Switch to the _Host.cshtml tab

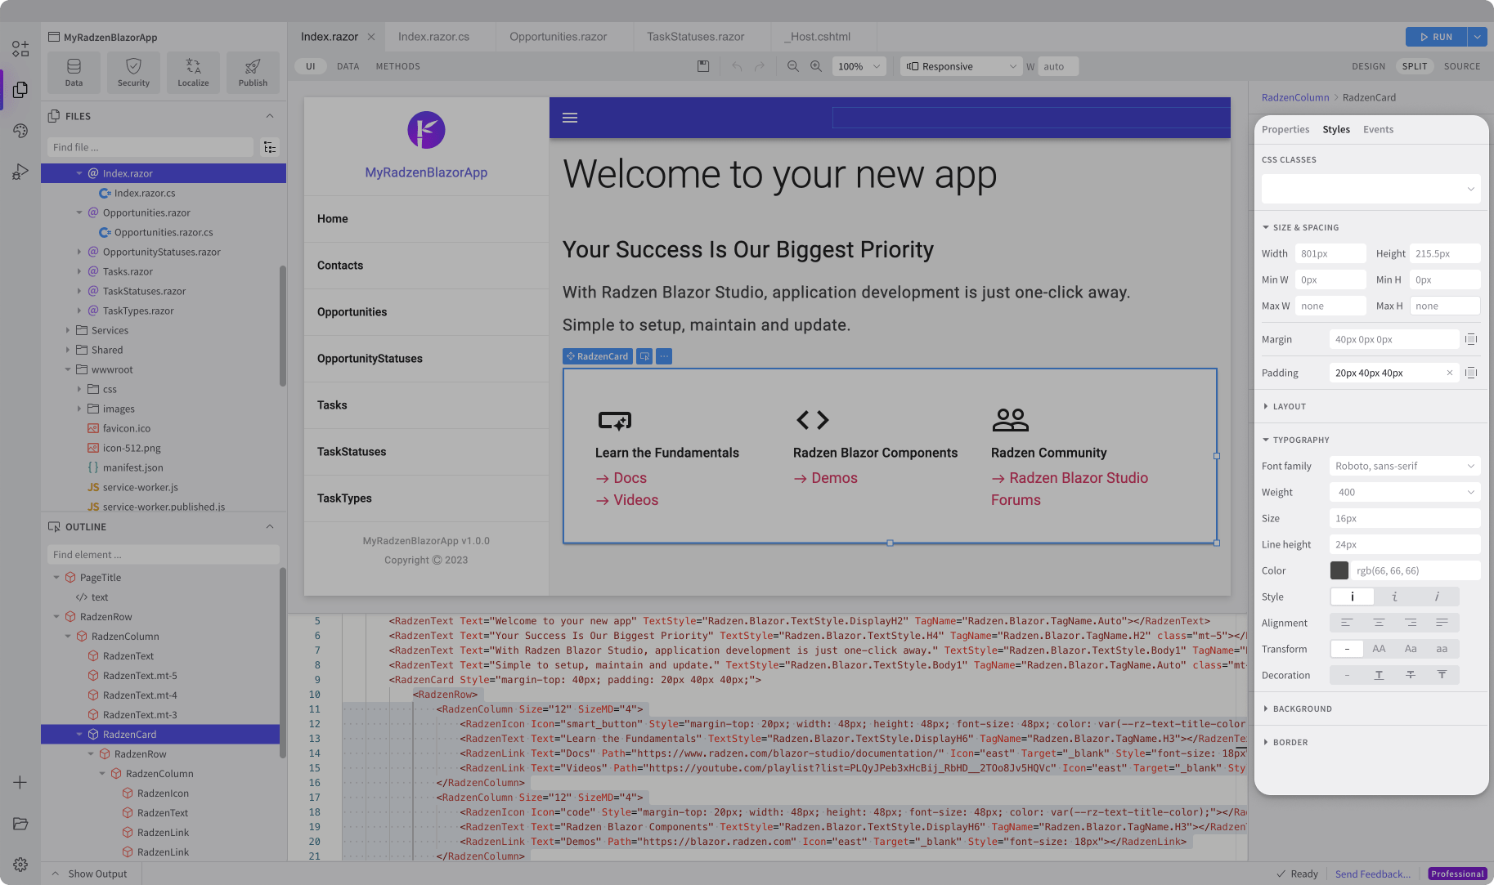click(819, 37)
